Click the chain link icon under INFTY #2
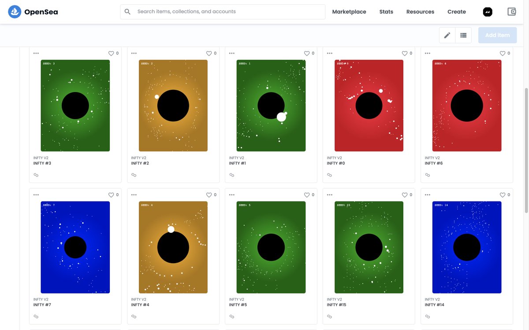The height and width of the screenshot is (330, 529). pyautogui.click(x=134, y=175)
